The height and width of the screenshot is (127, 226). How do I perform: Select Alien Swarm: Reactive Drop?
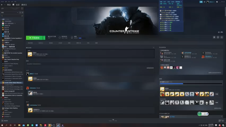[12, 59]
